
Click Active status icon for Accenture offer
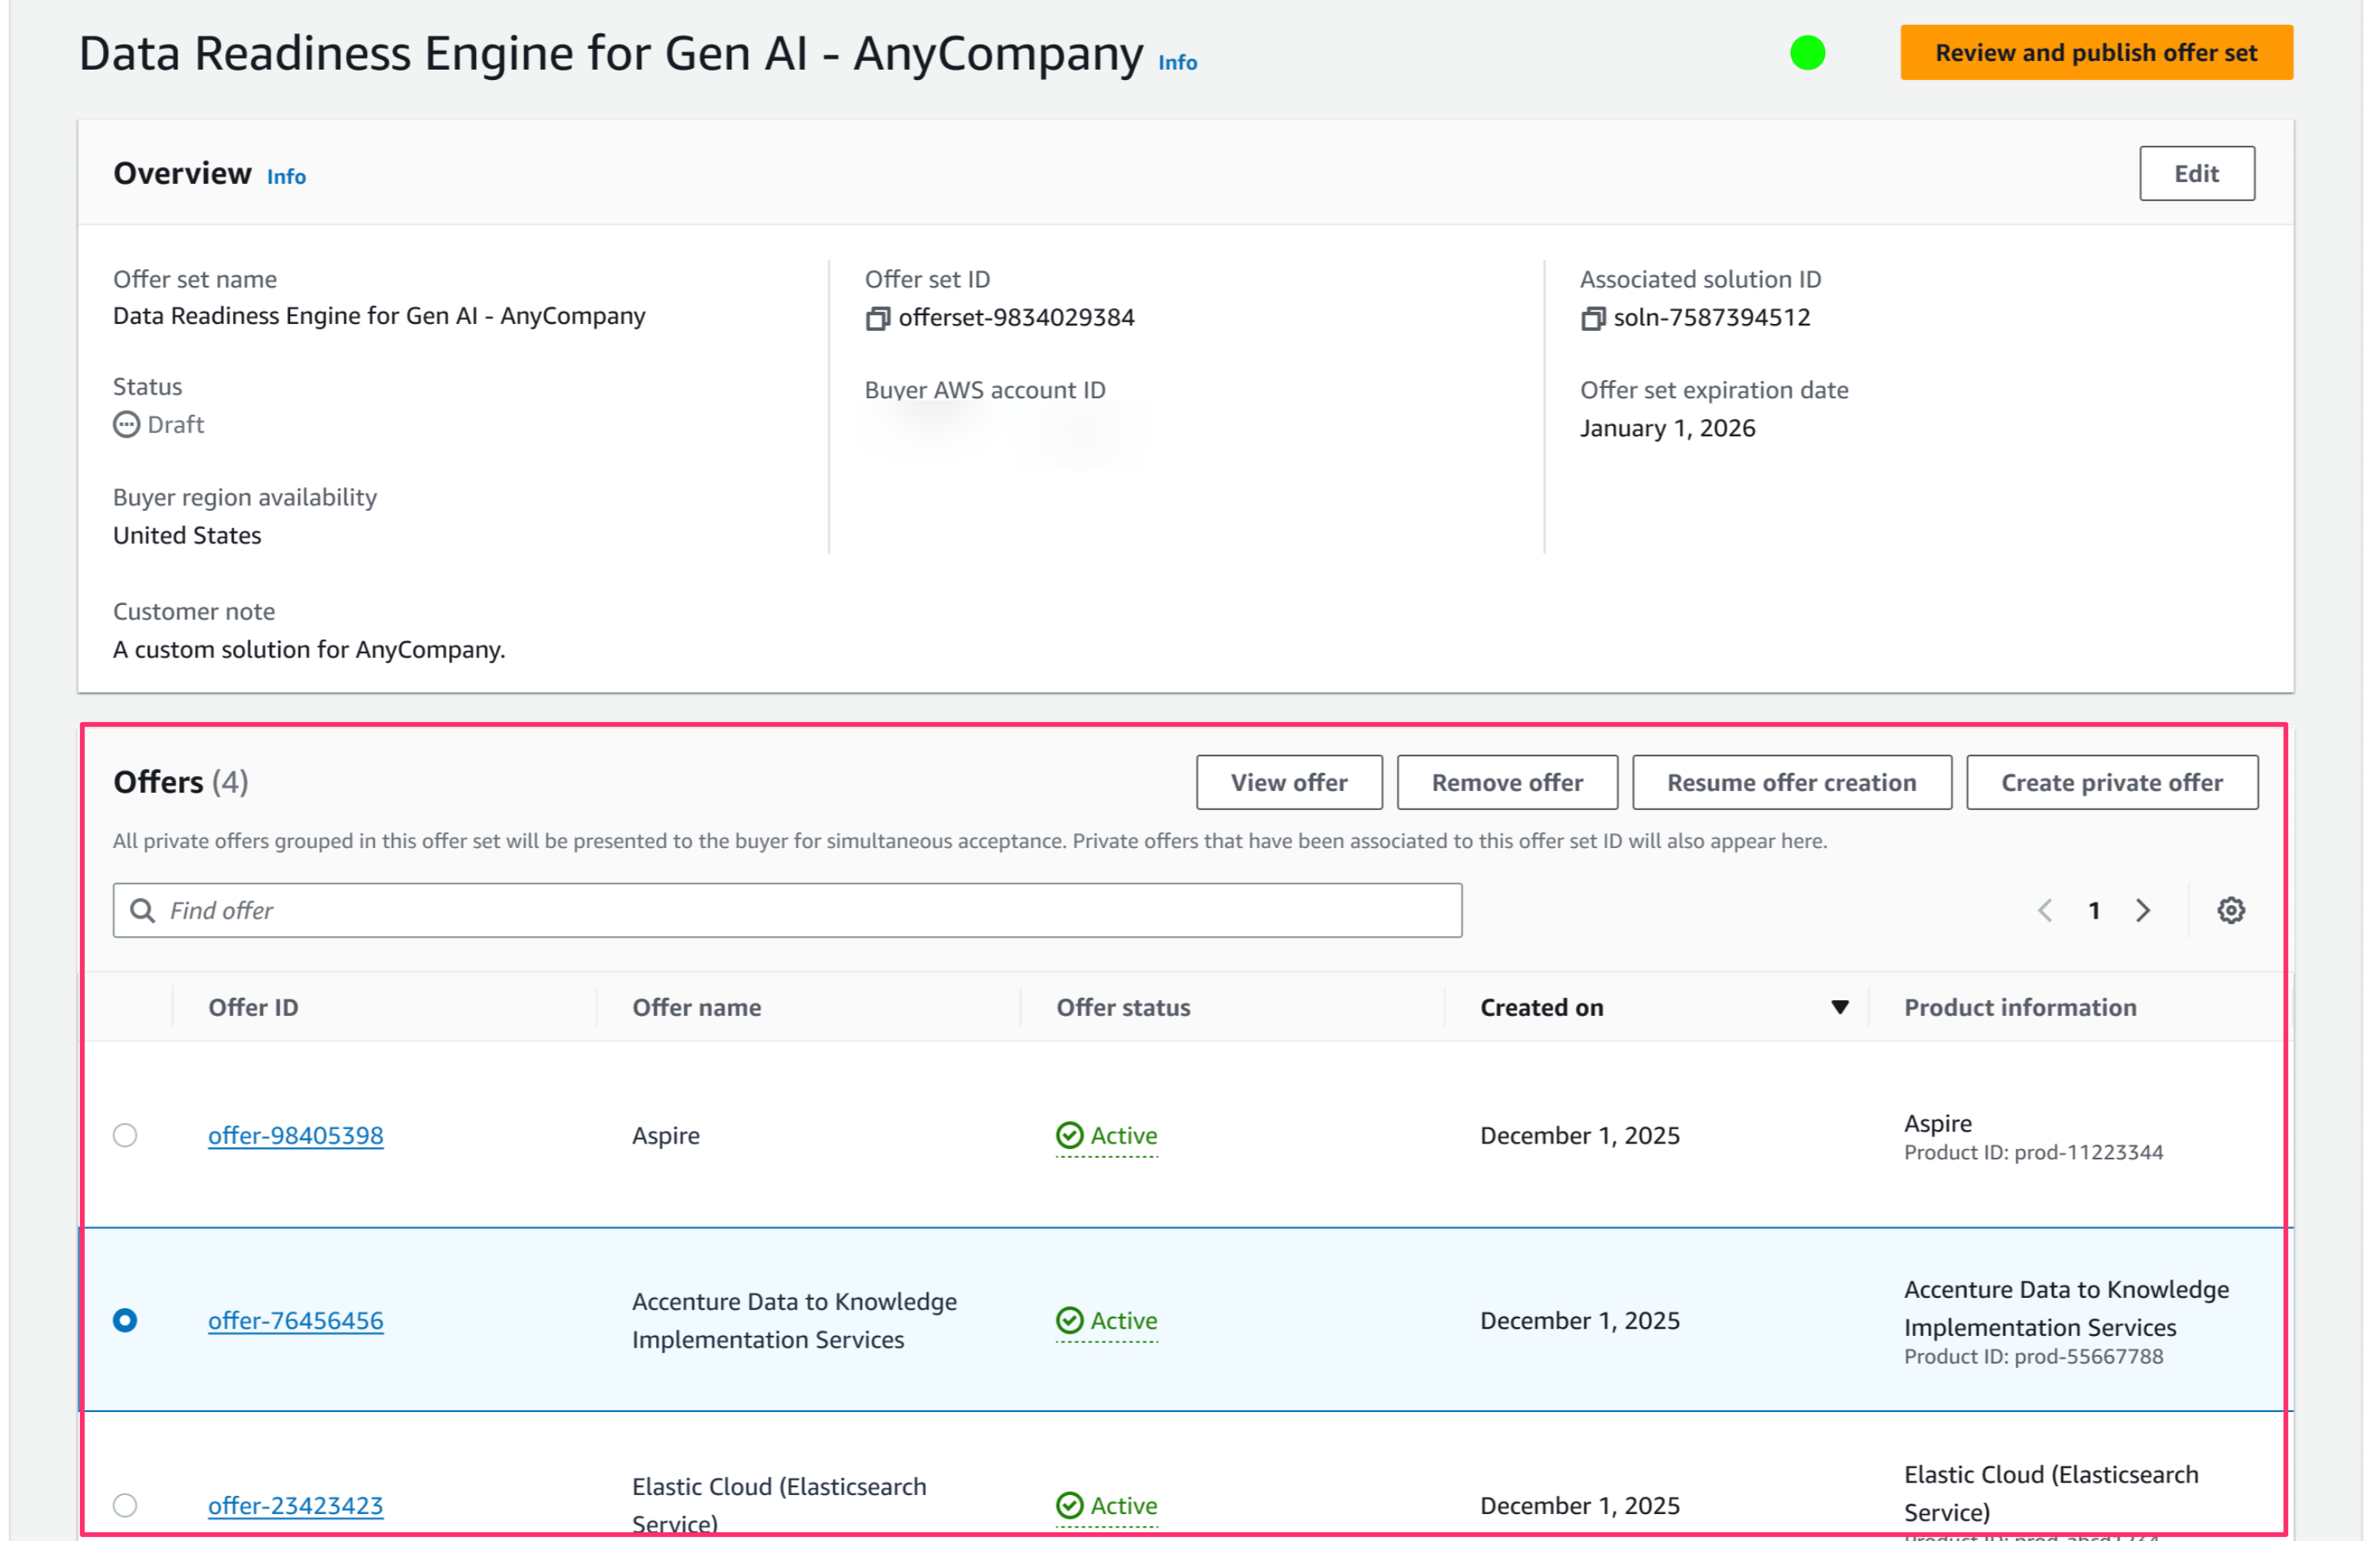[x=1069, y=1320]
